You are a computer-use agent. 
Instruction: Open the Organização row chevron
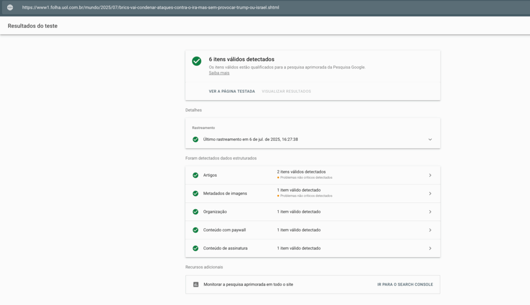pos(430,212)
